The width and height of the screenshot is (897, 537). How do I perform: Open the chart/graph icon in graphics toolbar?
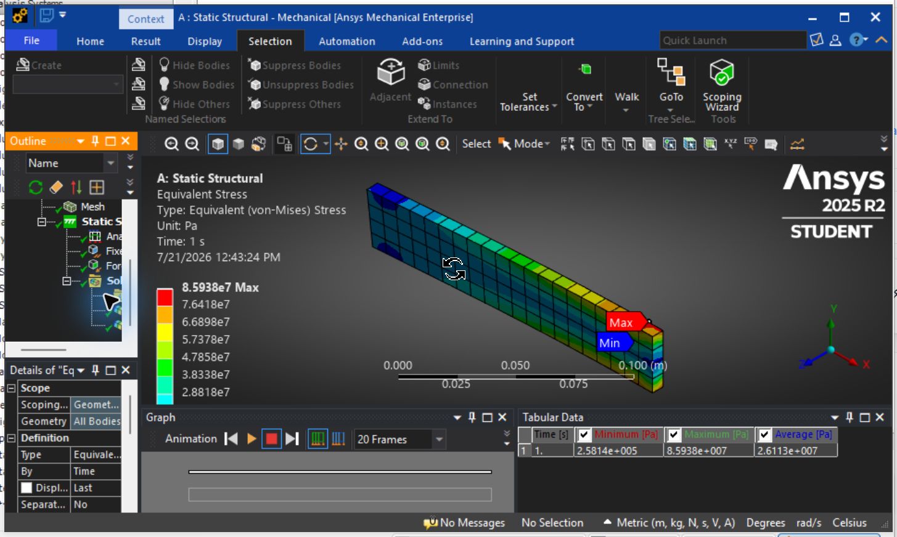(797, 144)
